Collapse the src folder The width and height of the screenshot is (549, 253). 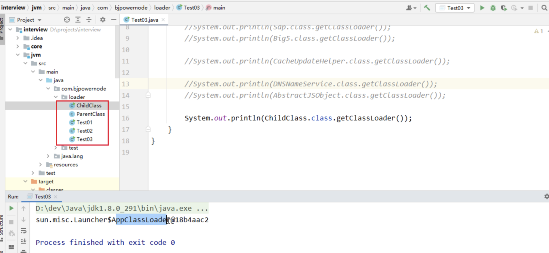(x=25, y=63)
